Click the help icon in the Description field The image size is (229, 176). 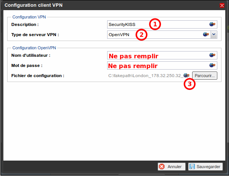click(212, 24)
